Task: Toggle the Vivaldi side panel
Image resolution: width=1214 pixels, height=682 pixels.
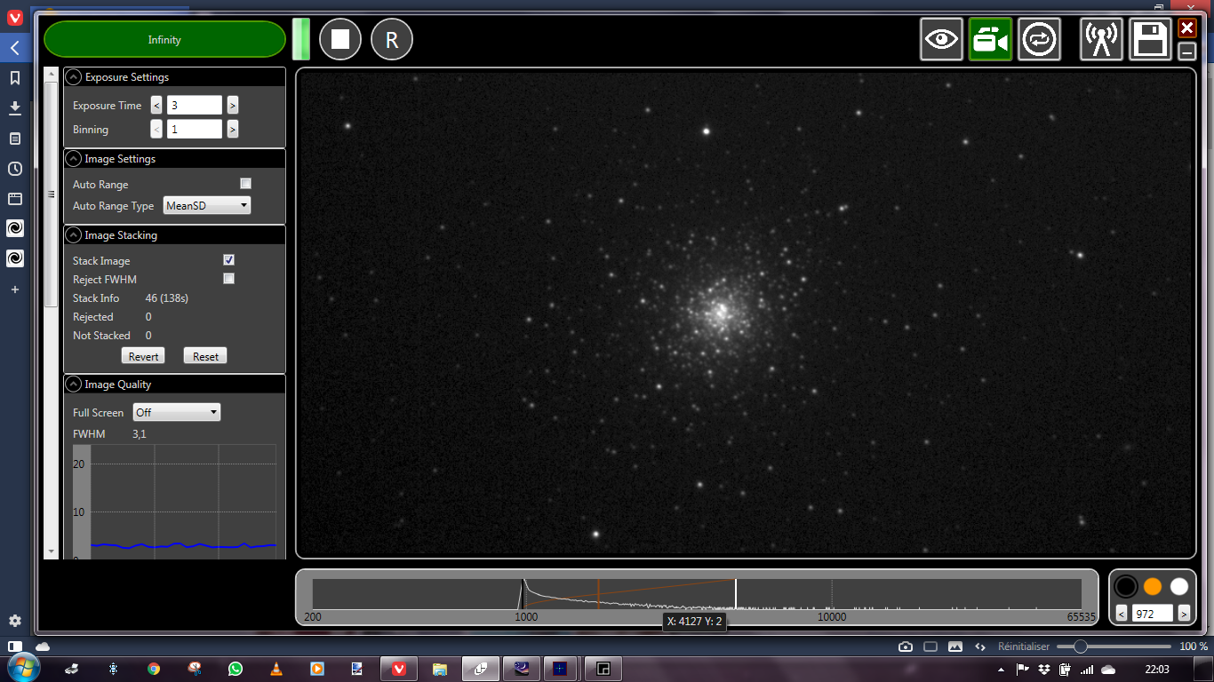Action: point(15,646)
